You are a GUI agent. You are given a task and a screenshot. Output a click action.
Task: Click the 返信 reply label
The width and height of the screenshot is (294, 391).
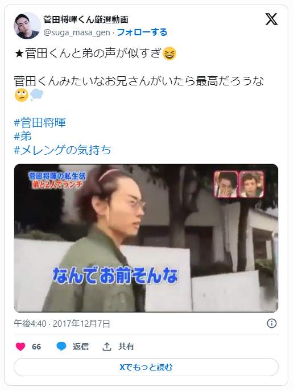pyautogui.click(x=81, y=347)
